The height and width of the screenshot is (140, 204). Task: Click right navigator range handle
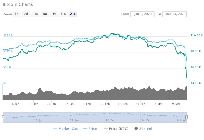coord(186,117)
